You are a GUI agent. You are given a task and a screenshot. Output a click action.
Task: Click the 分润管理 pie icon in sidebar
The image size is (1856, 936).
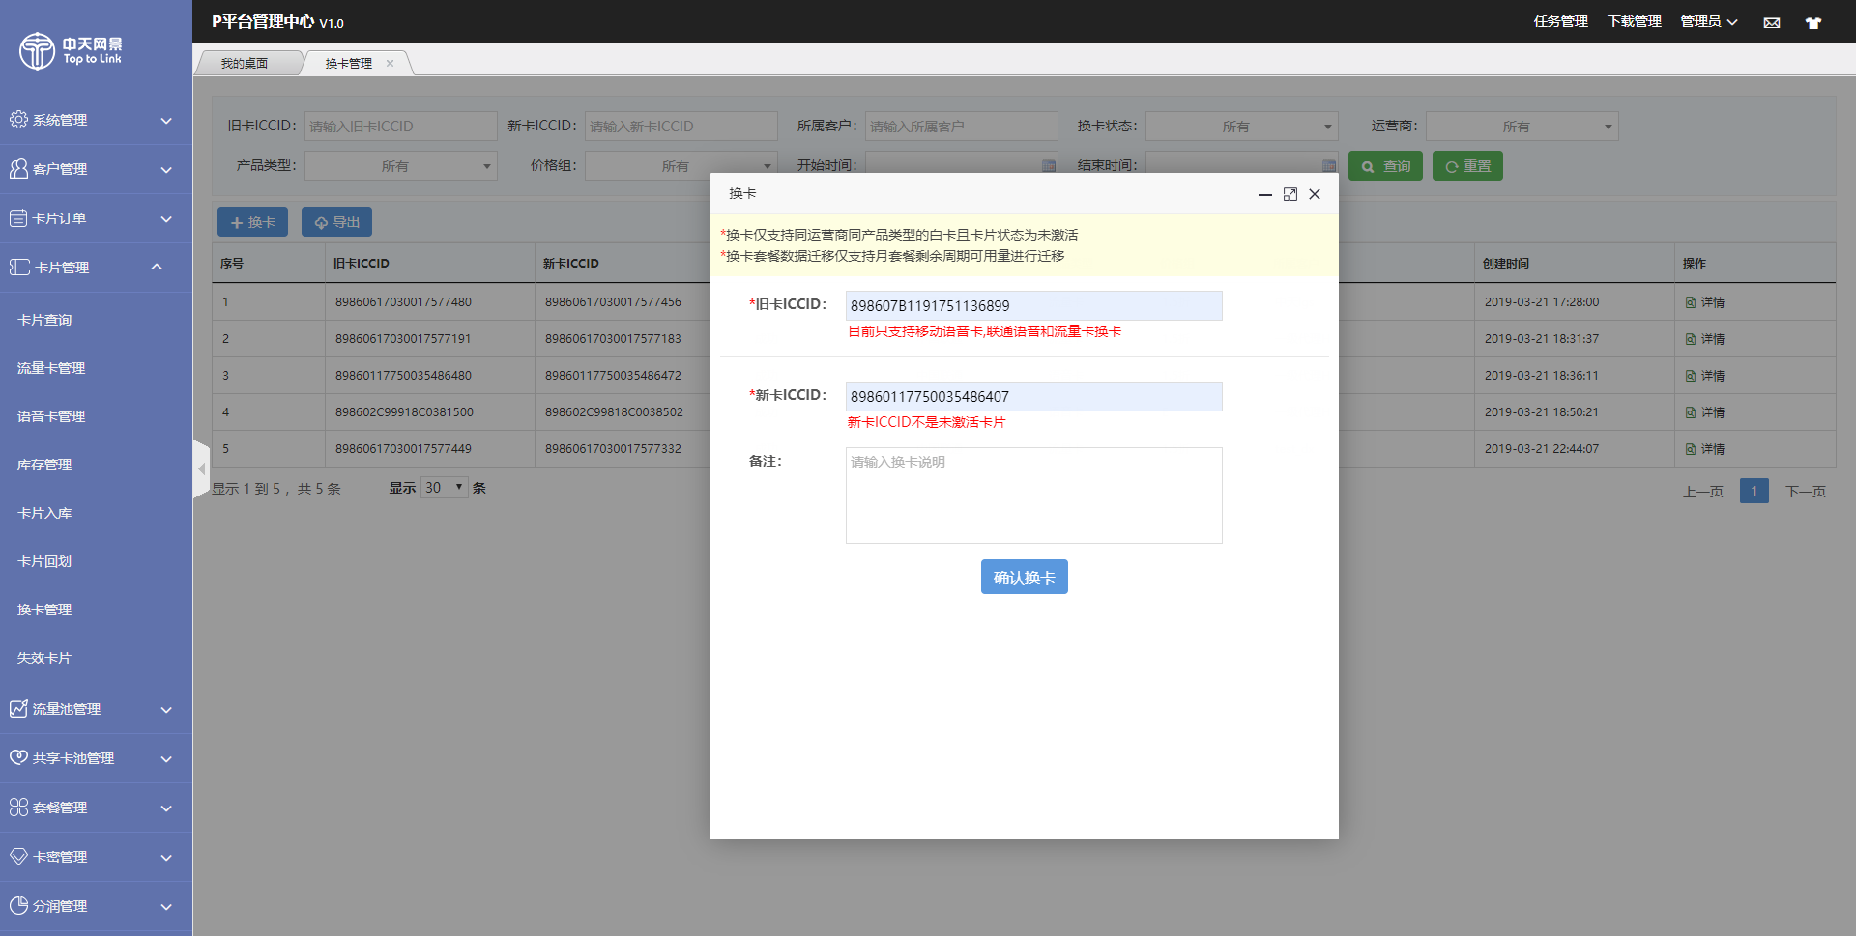click(18, 906)
